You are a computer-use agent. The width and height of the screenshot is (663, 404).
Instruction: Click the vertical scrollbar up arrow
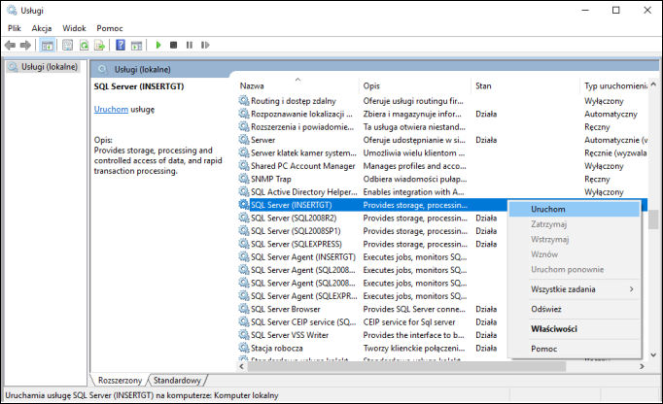[653, 84]
